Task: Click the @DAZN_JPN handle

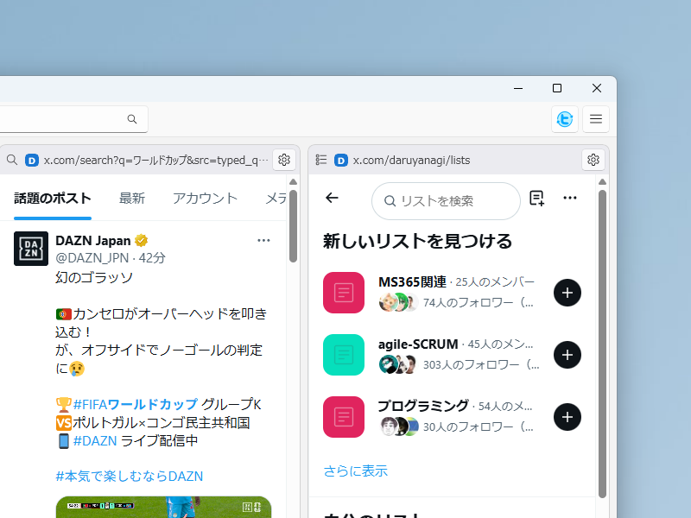Action: pyautogui.click(x=92, y=257)
